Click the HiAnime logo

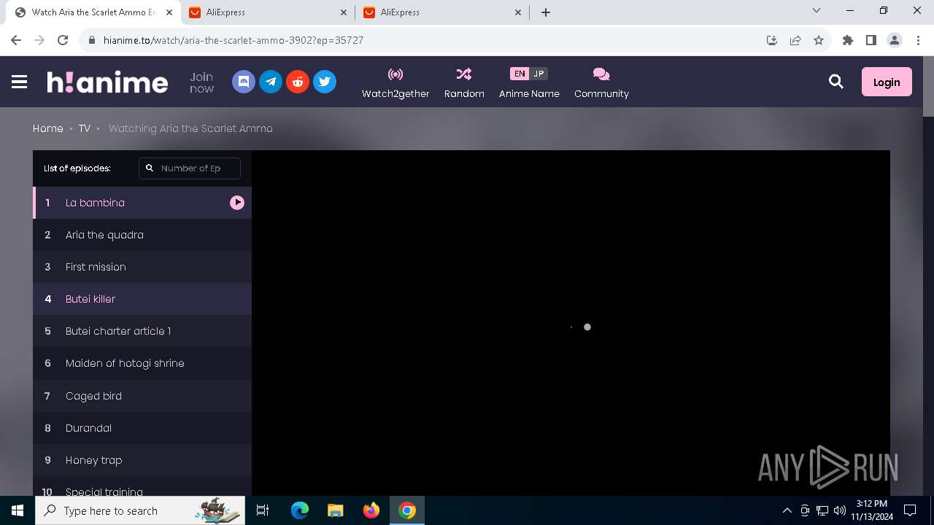tap(107, 82)
